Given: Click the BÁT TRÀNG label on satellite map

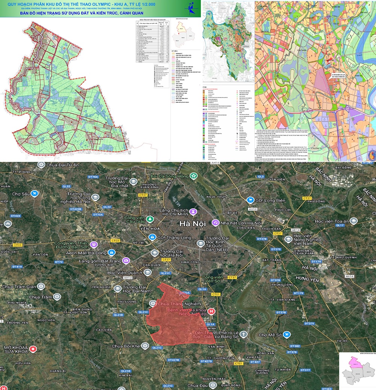Looking at the screenshot, I should tap(272, 260).
